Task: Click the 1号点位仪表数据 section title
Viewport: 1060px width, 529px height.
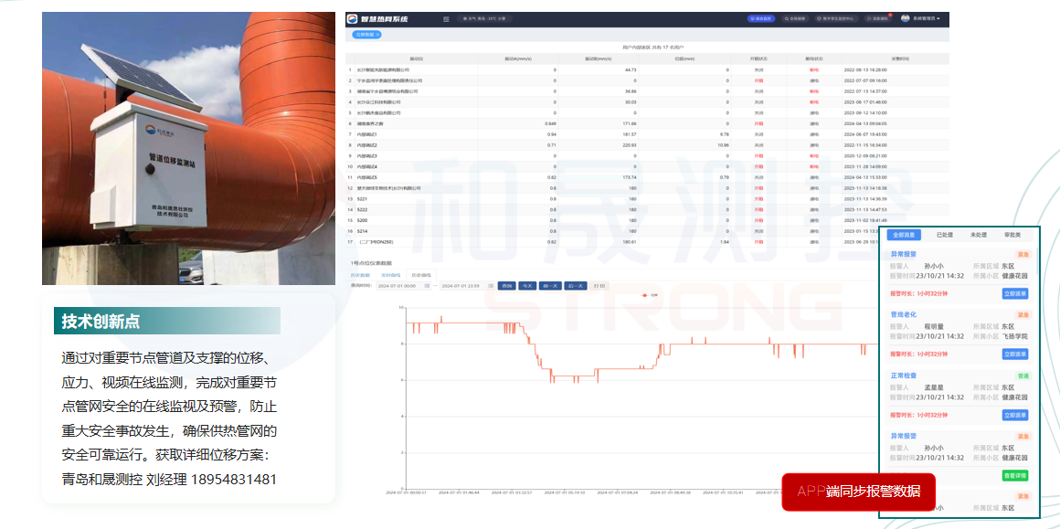Action: (371, 262)
